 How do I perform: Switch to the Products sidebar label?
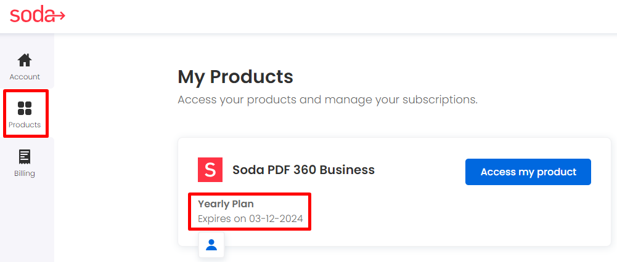(x=25, y=125)
